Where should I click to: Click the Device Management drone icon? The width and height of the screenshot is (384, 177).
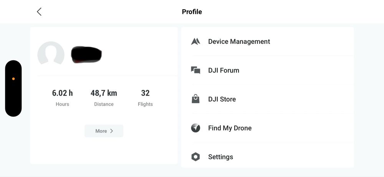click(195, 41)
